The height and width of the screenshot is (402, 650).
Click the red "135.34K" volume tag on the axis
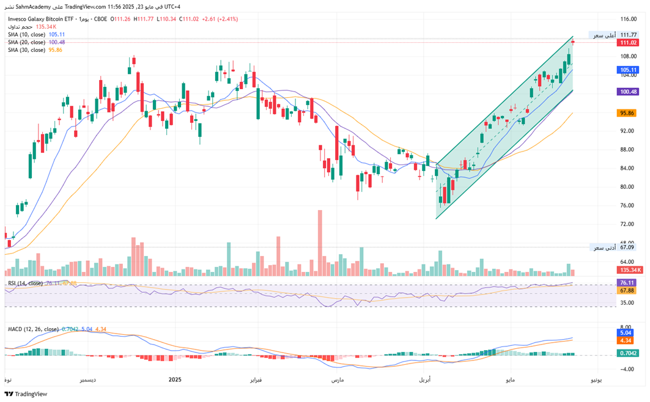(x=630, y=270)
